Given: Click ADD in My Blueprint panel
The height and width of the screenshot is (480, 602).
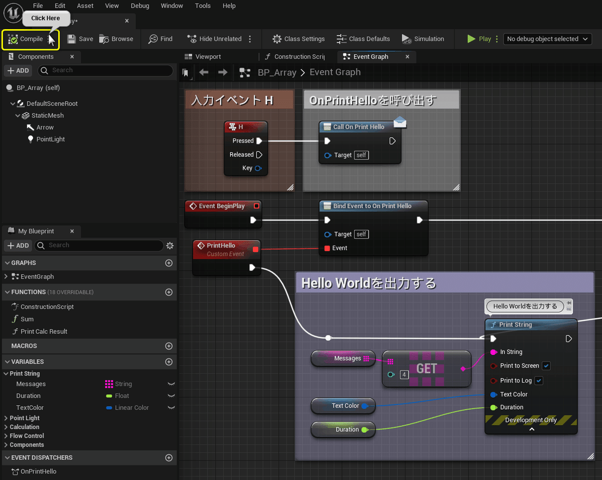Looking at the screenshot, I should 18,246.
